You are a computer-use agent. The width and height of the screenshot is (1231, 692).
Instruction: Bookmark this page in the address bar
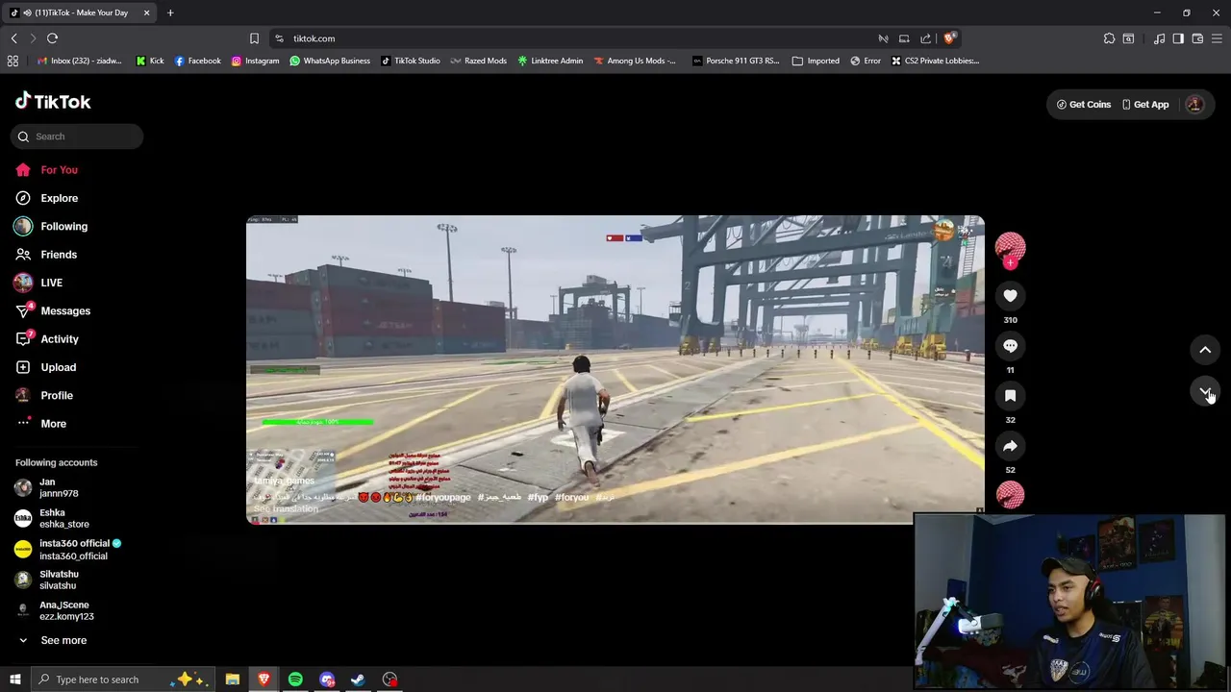pyautogui.click(x=254, y=38)
